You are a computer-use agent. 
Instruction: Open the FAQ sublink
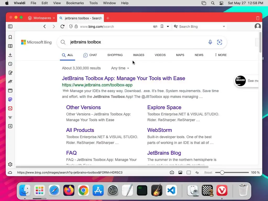tap(71, 153)
